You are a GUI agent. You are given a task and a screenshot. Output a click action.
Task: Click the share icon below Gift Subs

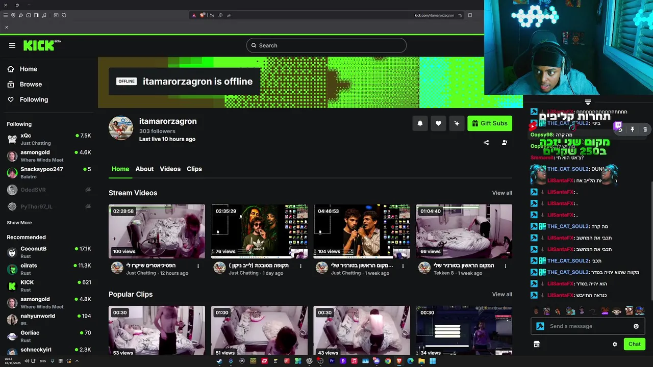point(486,143)
